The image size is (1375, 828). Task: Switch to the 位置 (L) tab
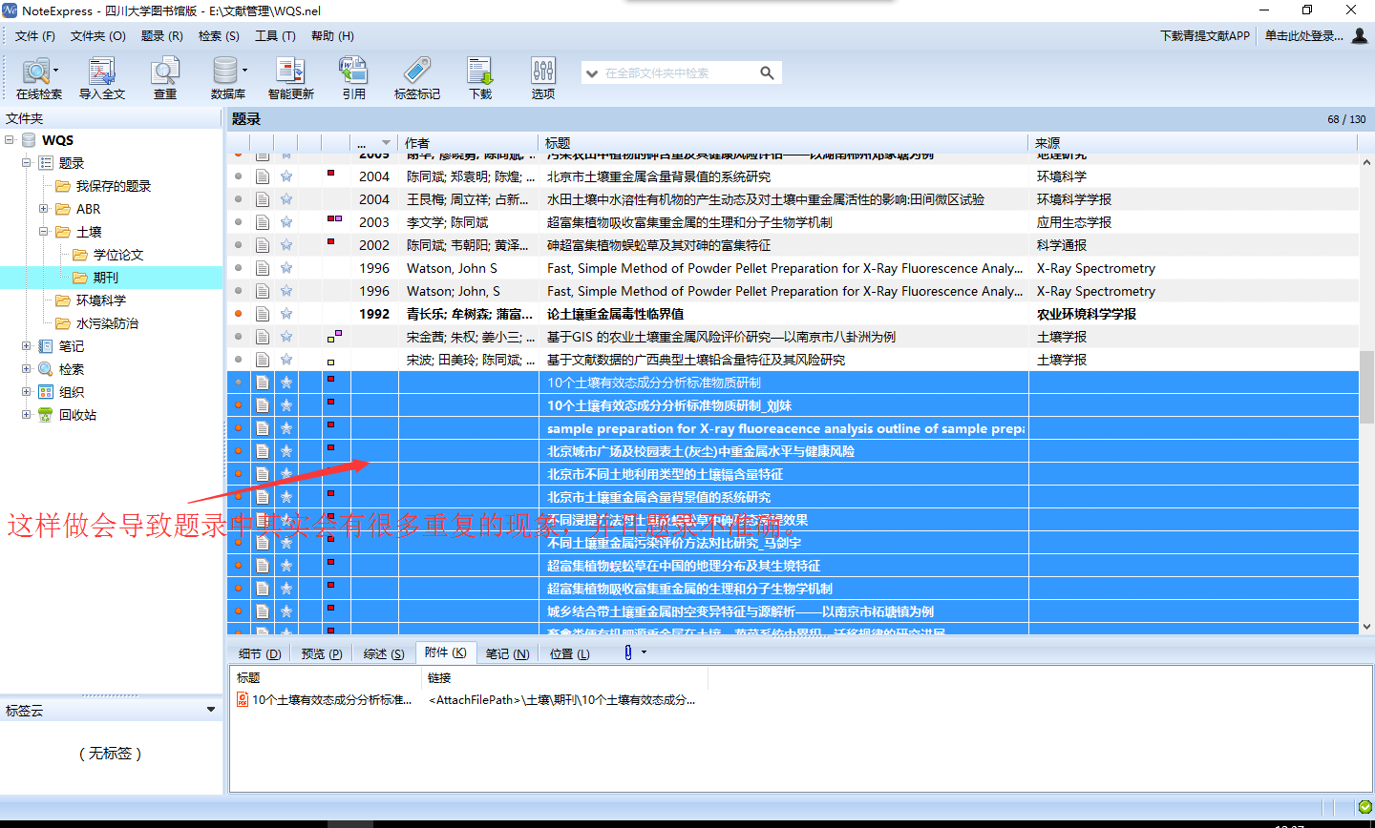click(570, 653)
